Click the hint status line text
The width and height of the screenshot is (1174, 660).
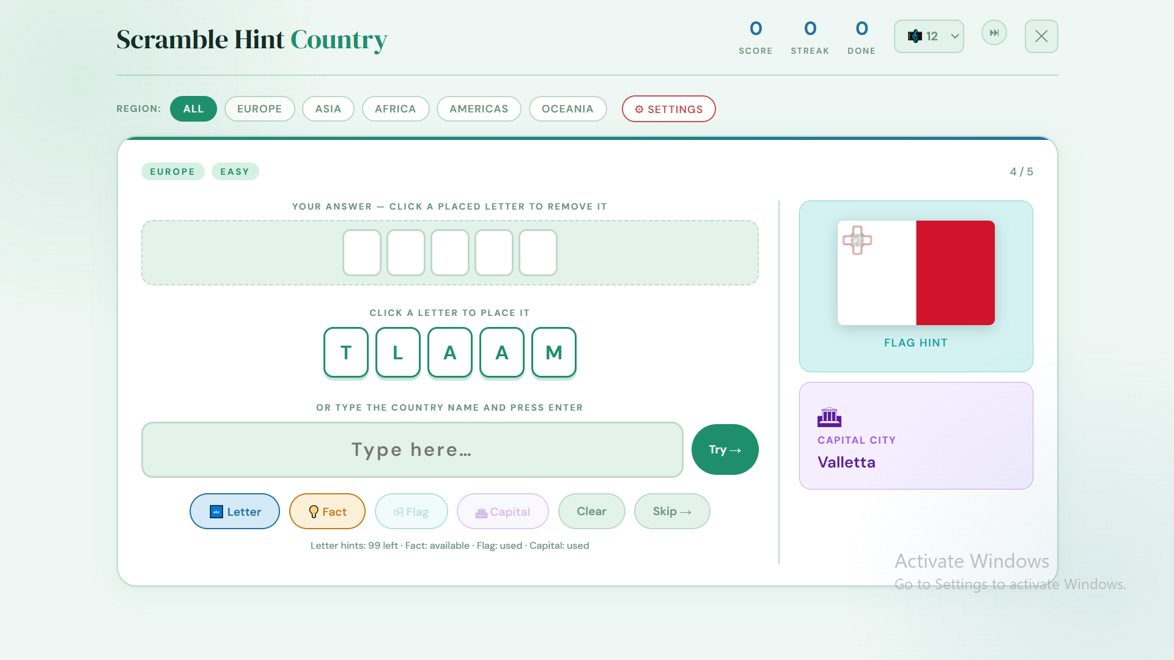coord(450,546)
